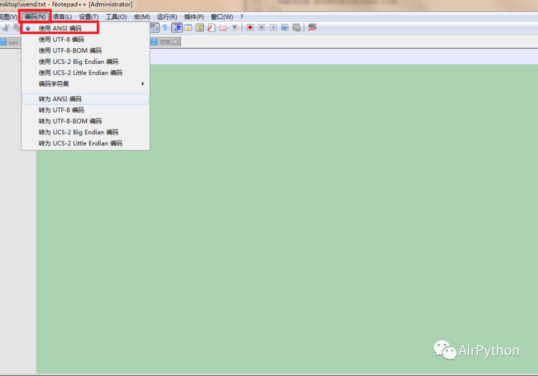
Task: Select 使用 UTF-8-BOM 编码 option
Action: pos(86,50)
